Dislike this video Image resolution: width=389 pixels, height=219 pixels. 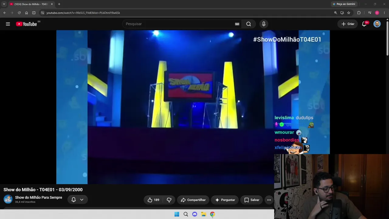tap(169, 200)
